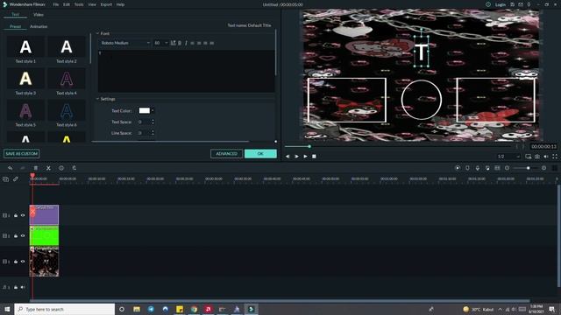Click inside the title text input box
Viewport: 561px width, 315px height.
[187, 71]
